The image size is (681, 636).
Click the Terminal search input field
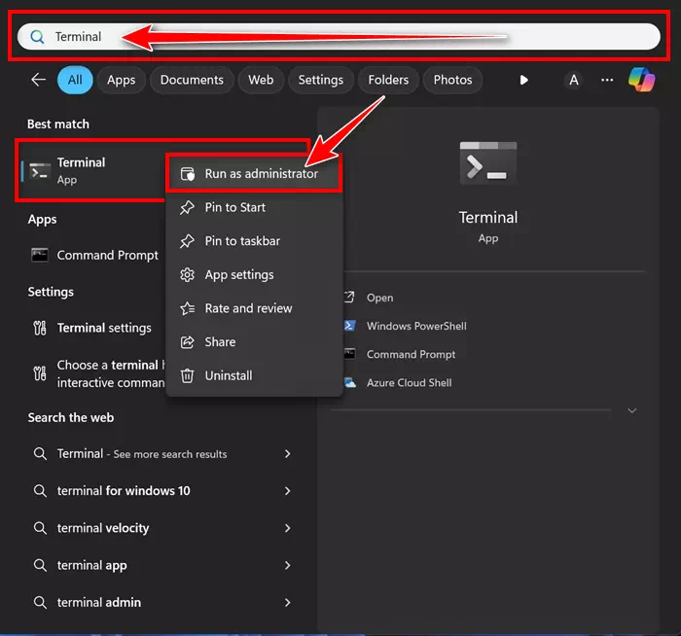coord(339,37)
